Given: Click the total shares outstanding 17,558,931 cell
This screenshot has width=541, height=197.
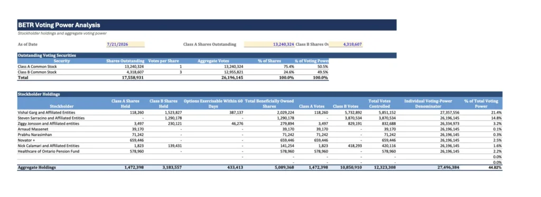Looking at the screenshot, I should [x=132, y=78].
